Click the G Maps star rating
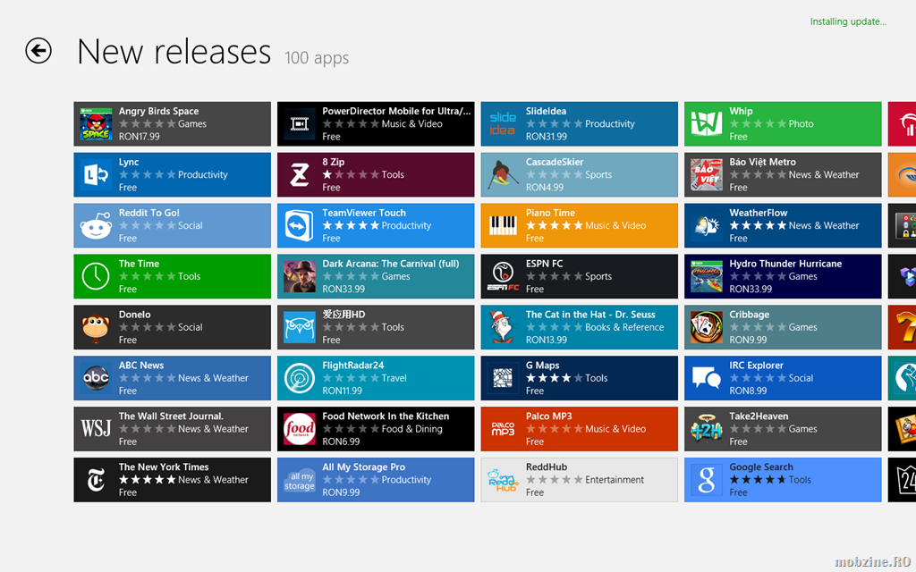This screenshot has height=572, width=916. [x=555, y=378]
